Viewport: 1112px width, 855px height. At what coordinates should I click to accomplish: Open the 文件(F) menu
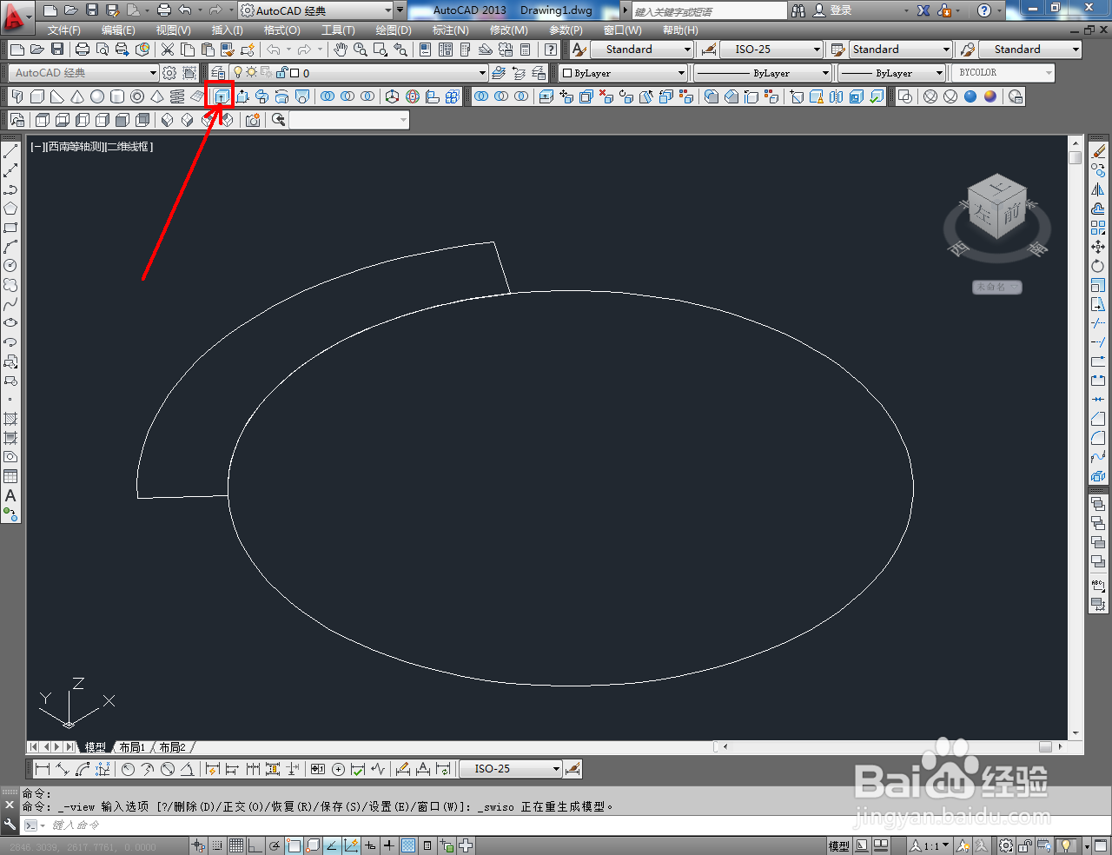tap(64, 30)
